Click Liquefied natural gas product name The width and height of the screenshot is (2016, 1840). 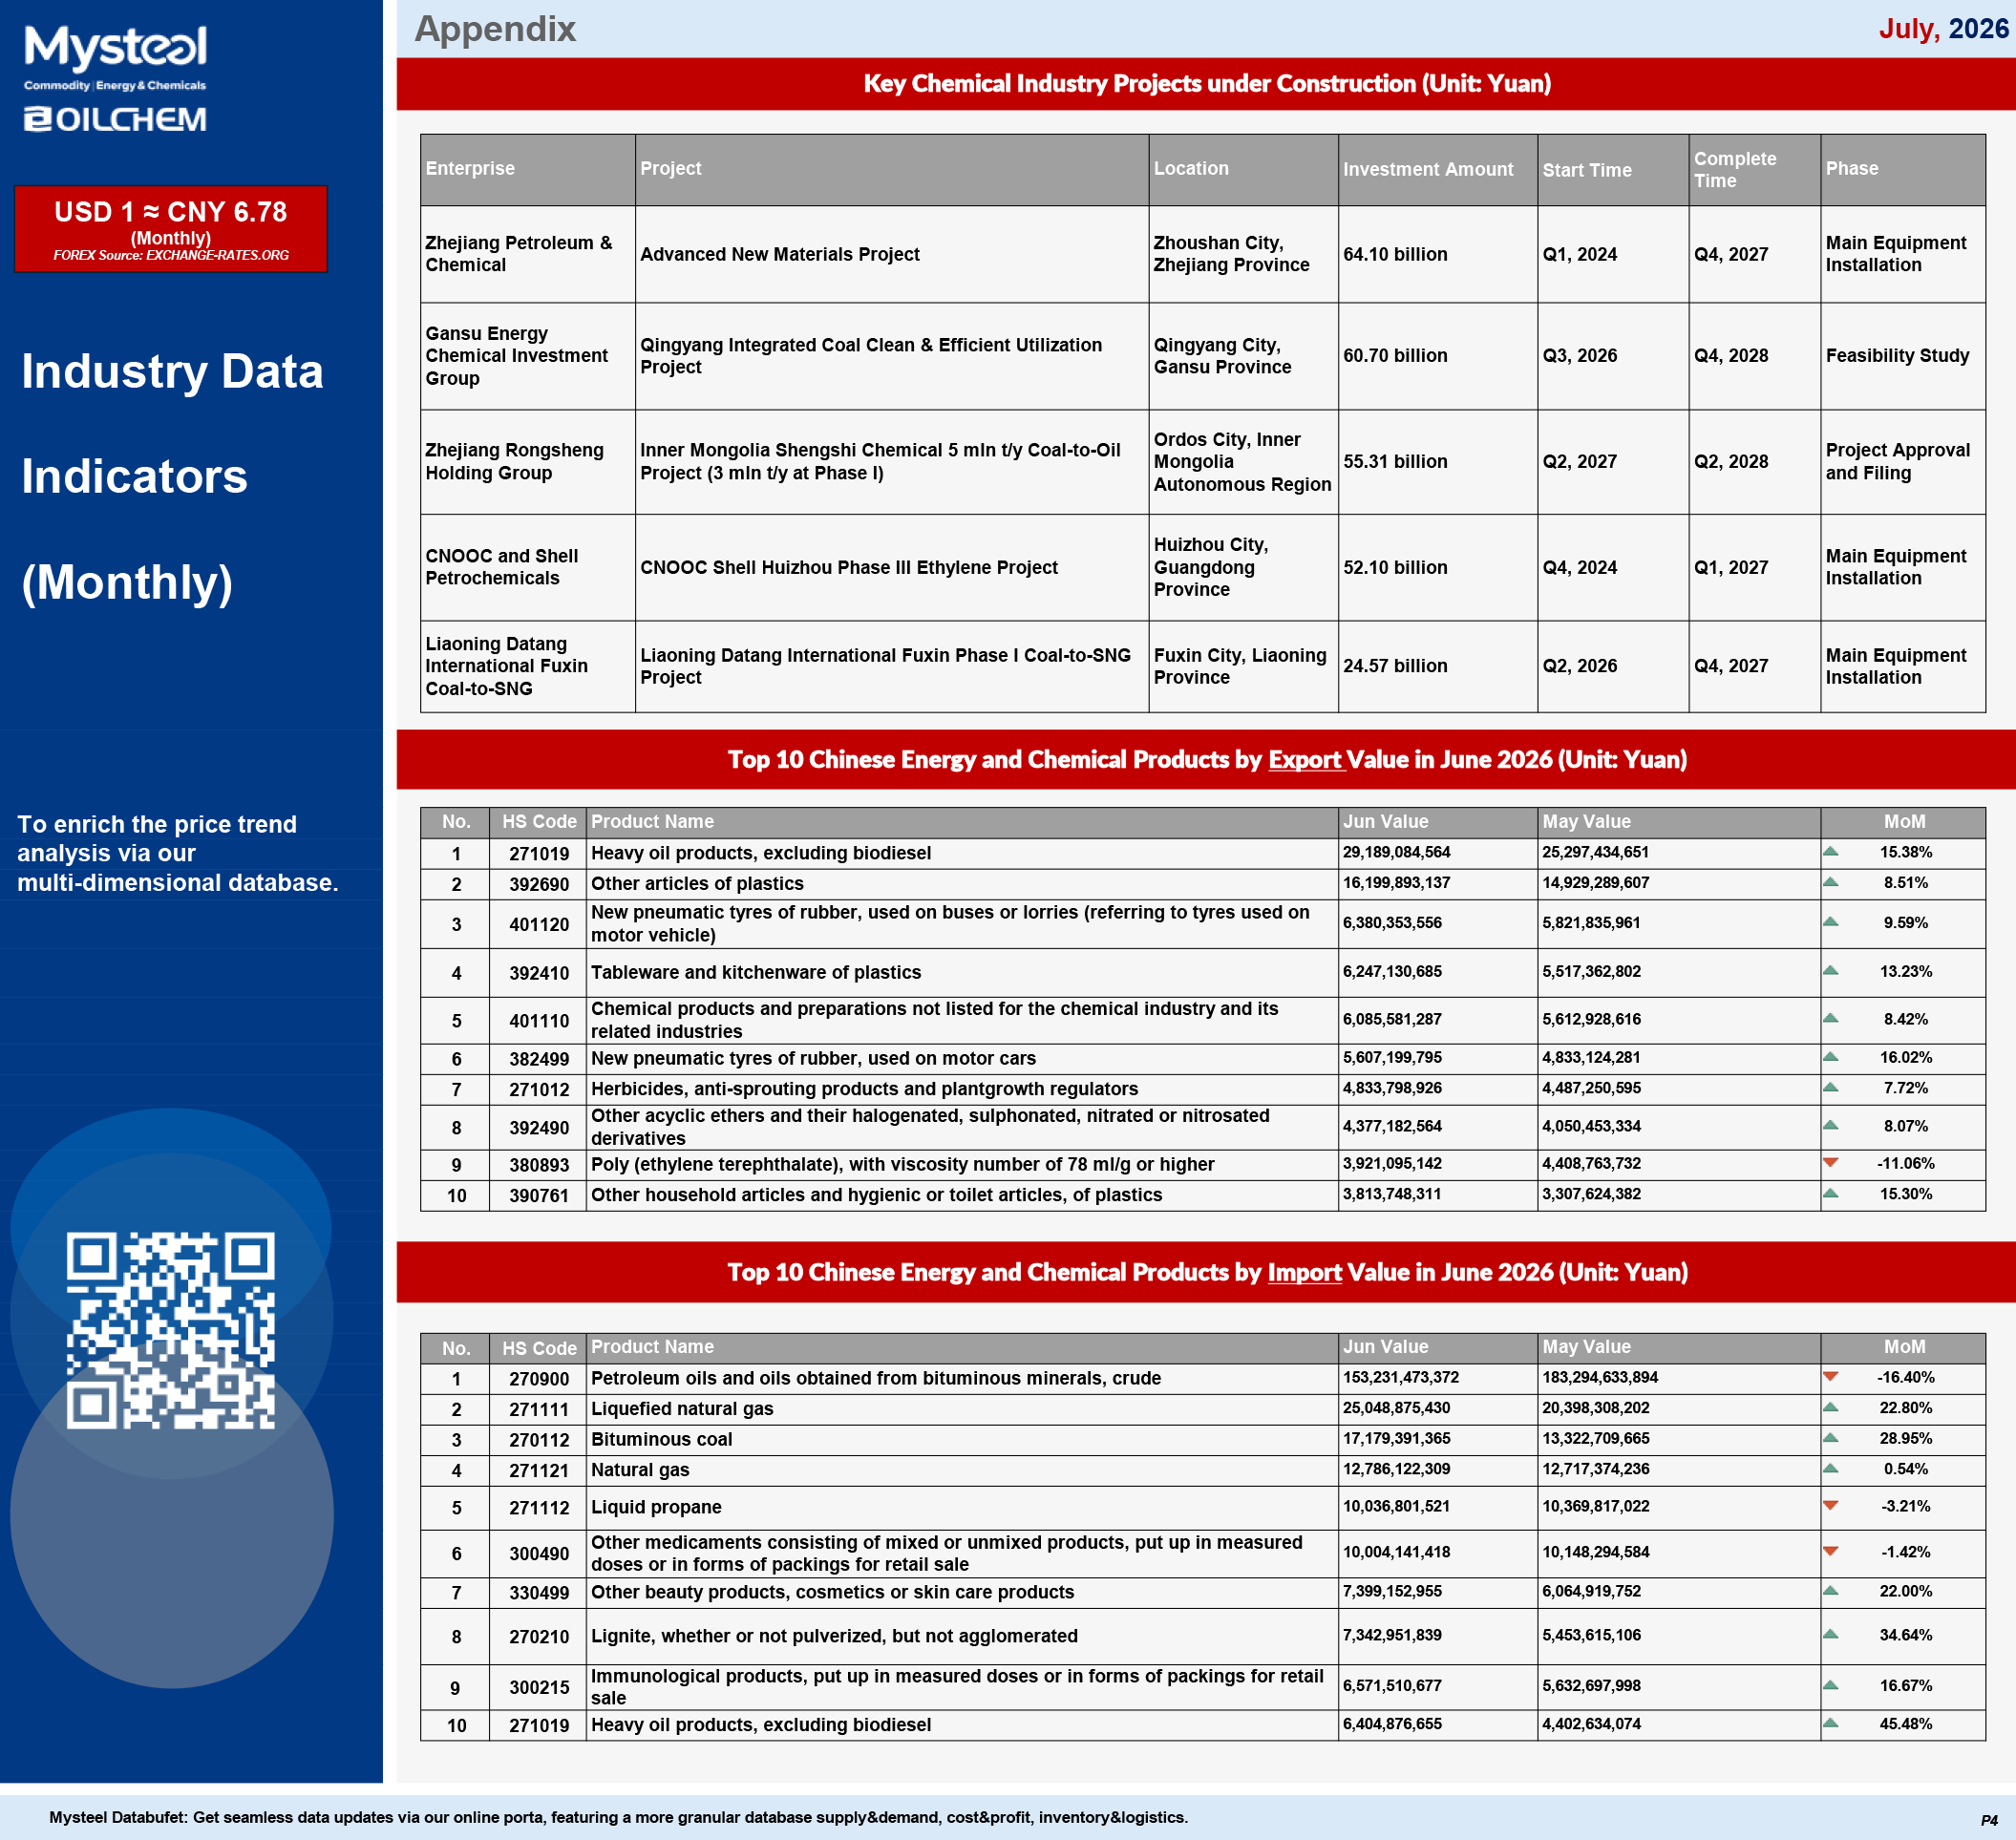pyautogui.click(x=682, y=1409)
